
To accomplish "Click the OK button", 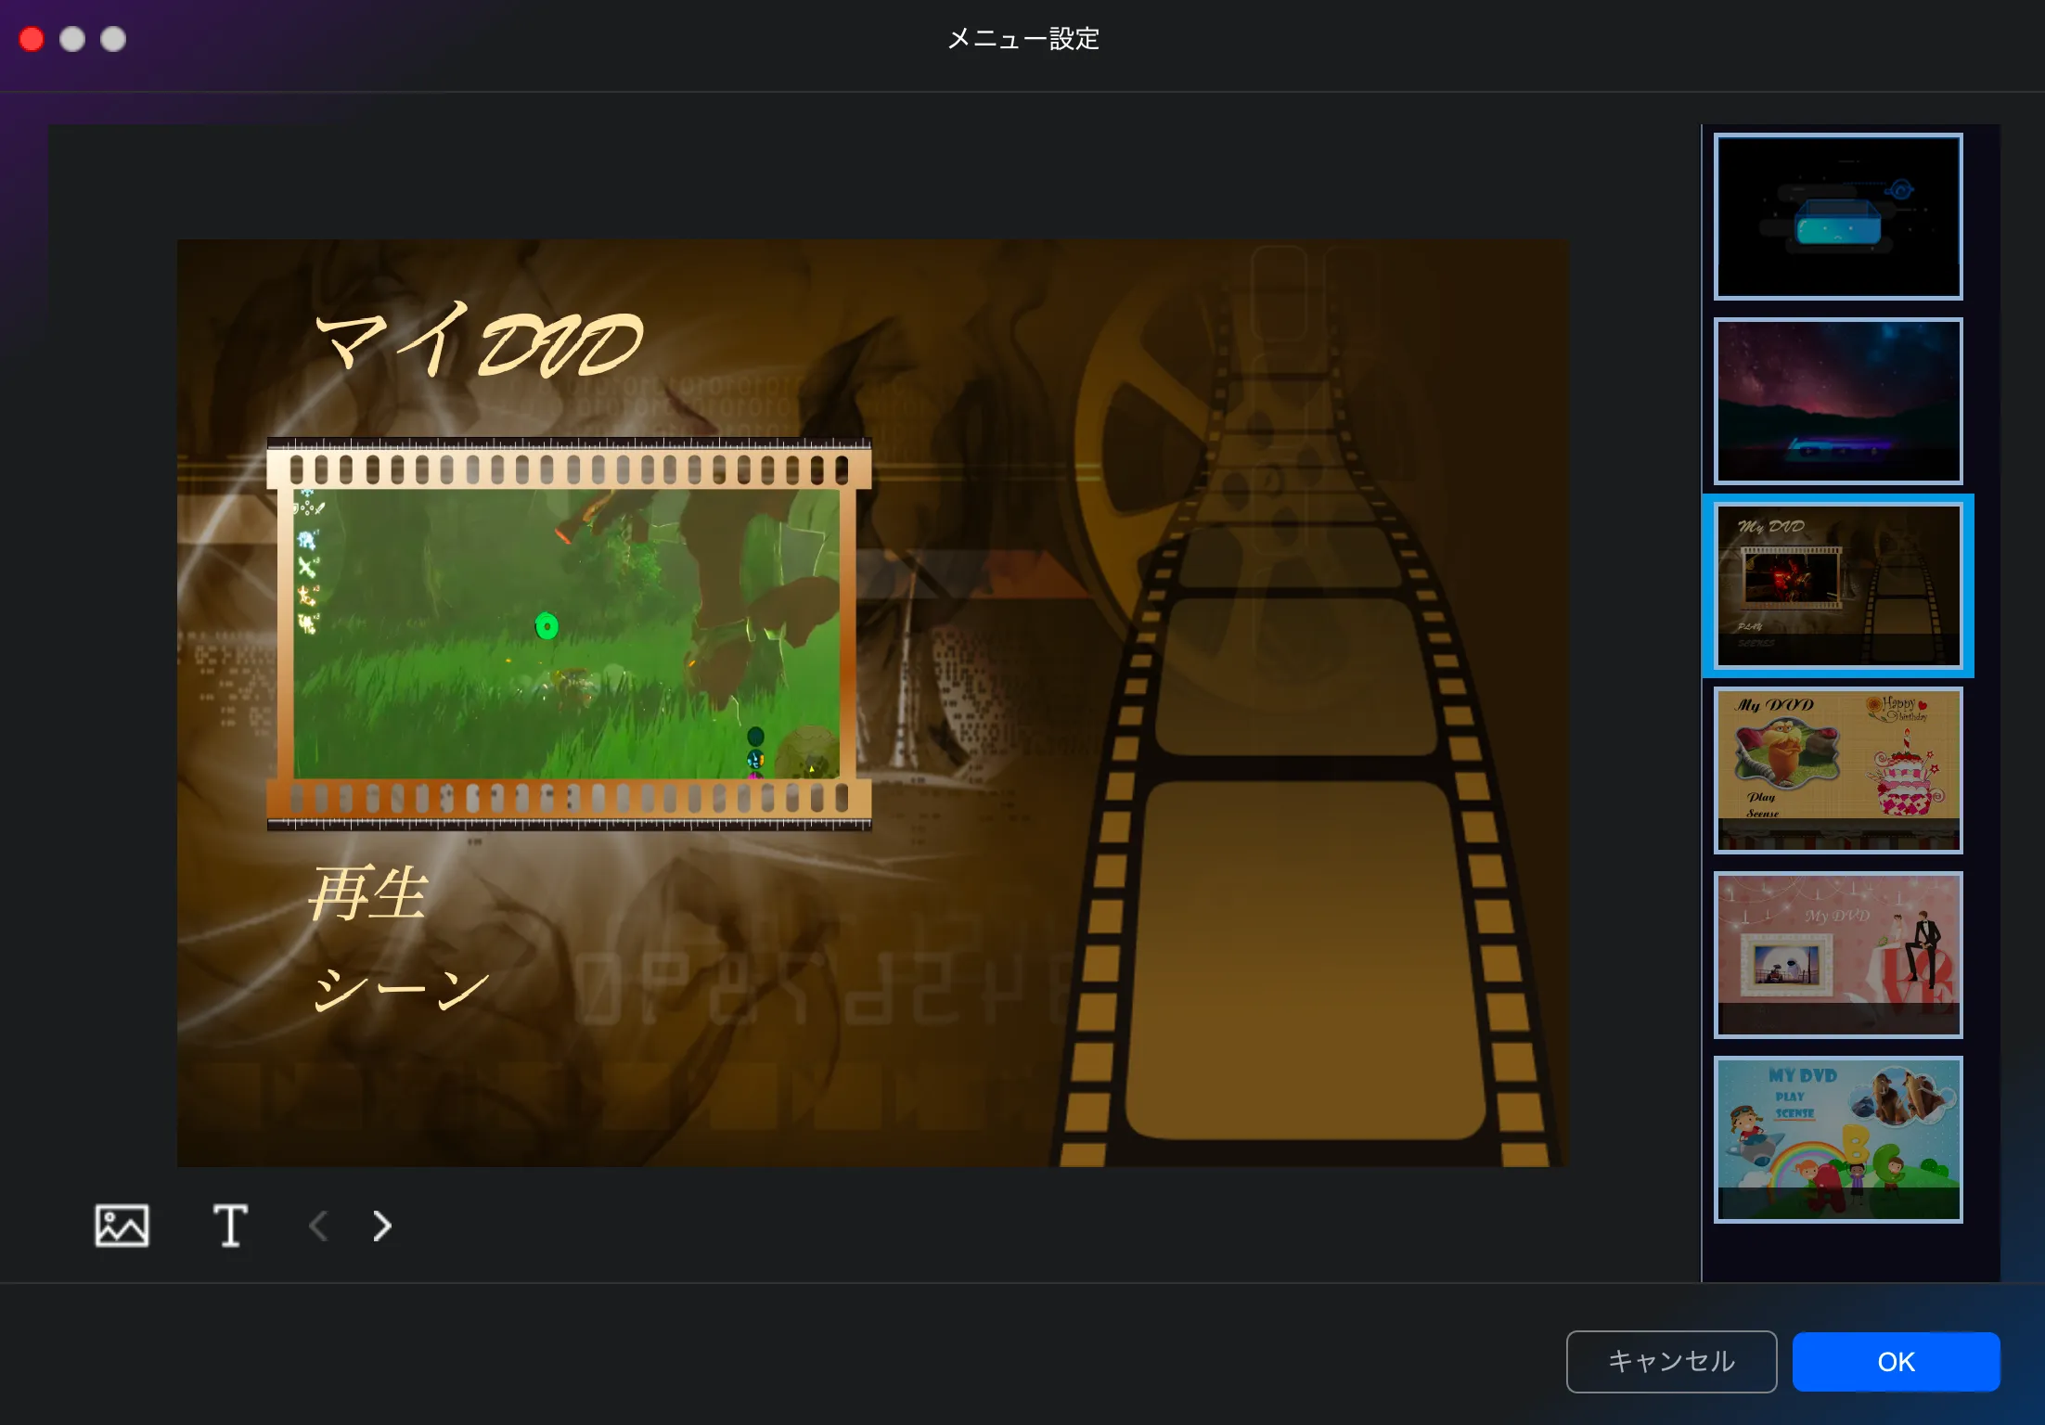I will click(1895, 1361).
